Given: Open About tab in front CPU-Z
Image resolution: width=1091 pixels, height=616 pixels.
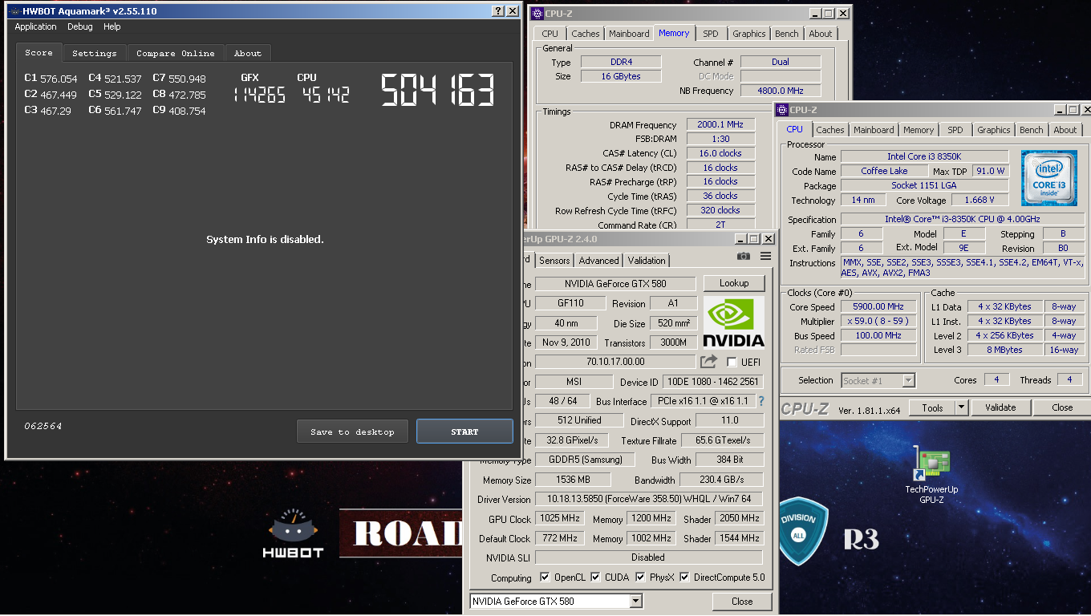Looking at the screenshot, I should 1065,130.
